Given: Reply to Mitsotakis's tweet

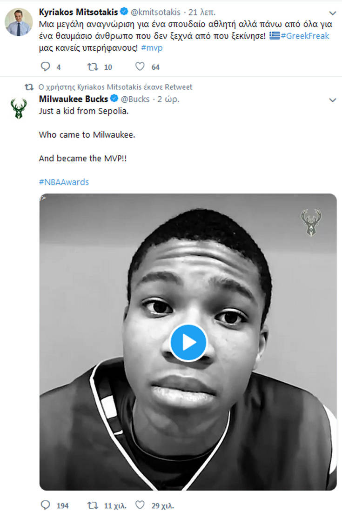Looking at the screenshot, I should click(x=46, y=67).
